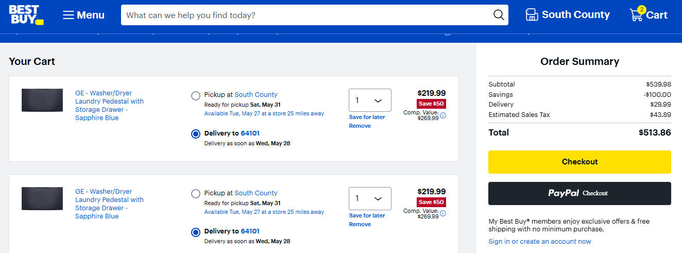Image resolution: width=682 pixels, height=253 pixels.
Task: Click second item's Comp. Value info icon
Action: point(443,213)
